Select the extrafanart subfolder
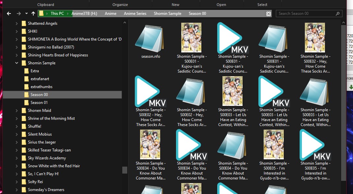 40,79
